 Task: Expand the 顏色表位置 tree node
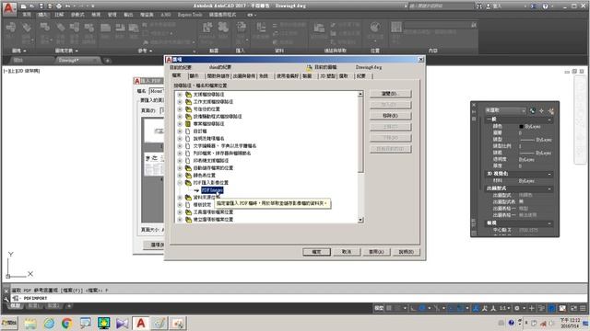point(180,176)
